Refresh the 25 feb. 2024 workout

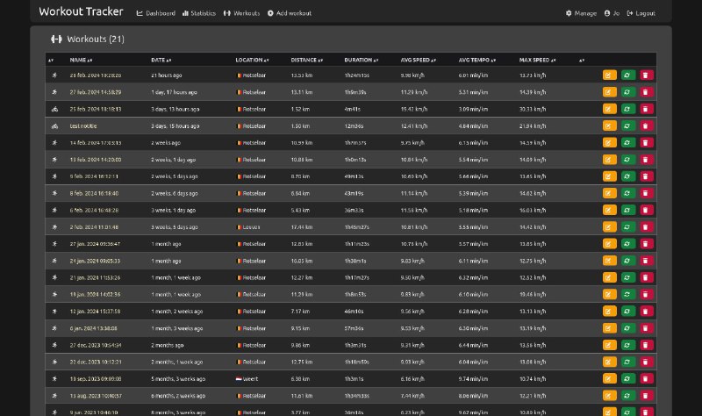(x=628, y=109)
